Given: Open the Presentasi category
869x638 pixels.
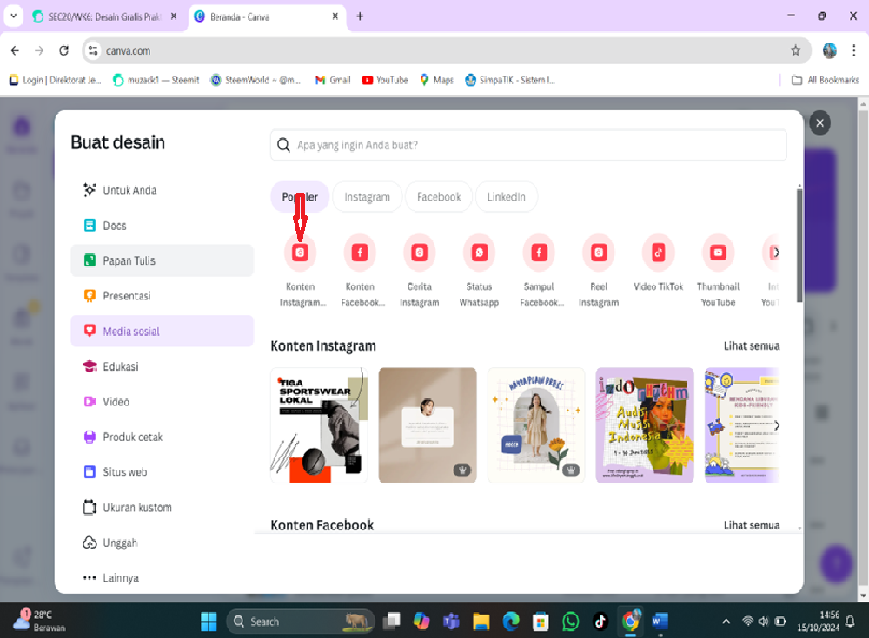Looking at the screenshot, I should [163, 296].
